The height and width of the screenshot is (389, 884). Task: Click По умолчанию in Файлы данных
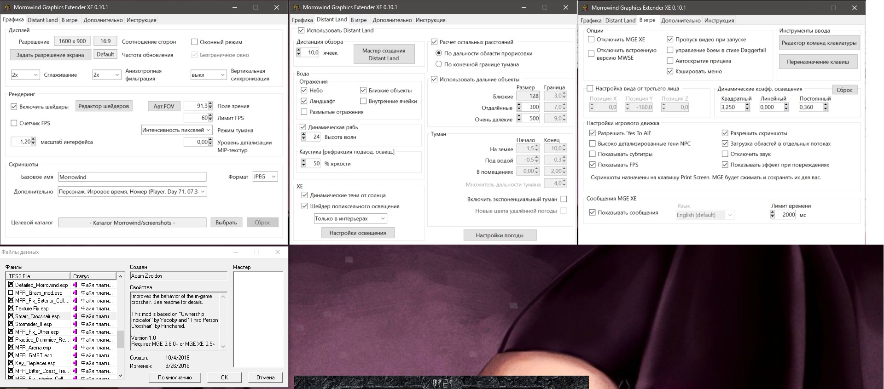coord(174,378)
